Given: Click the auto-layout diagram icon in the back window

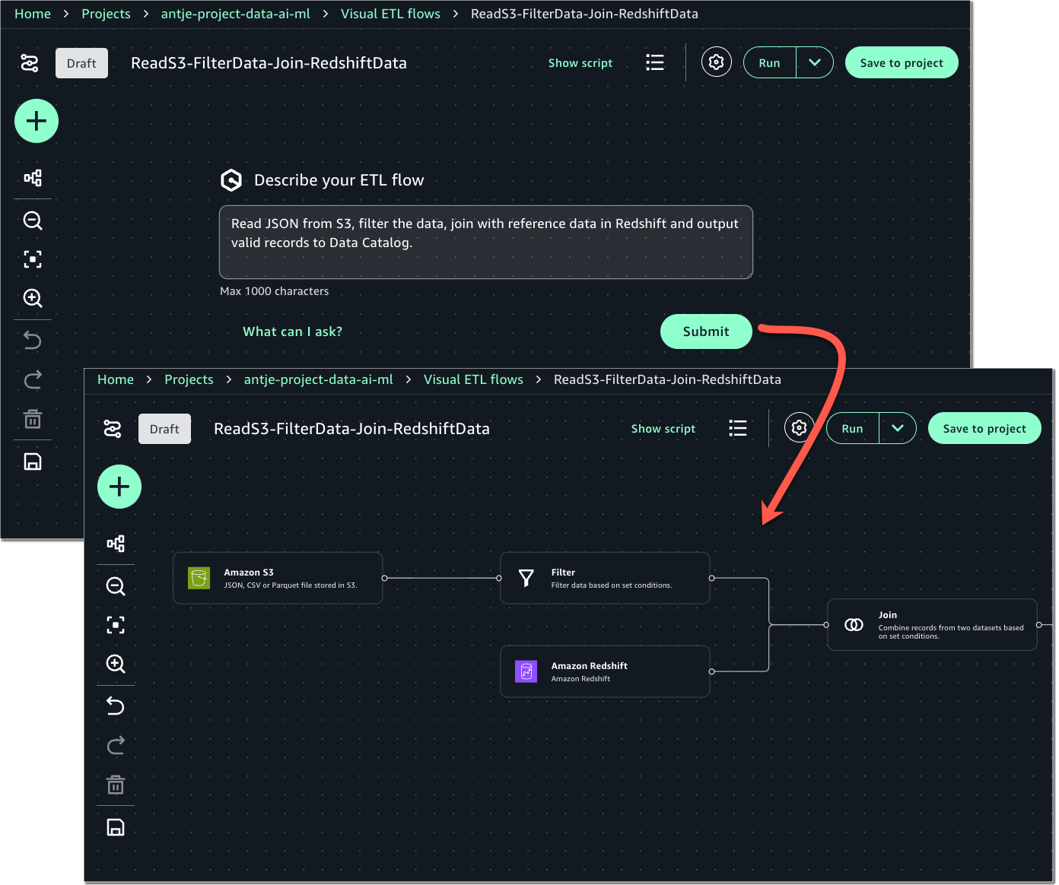Looking at the screenshot, I should point(33,178).
